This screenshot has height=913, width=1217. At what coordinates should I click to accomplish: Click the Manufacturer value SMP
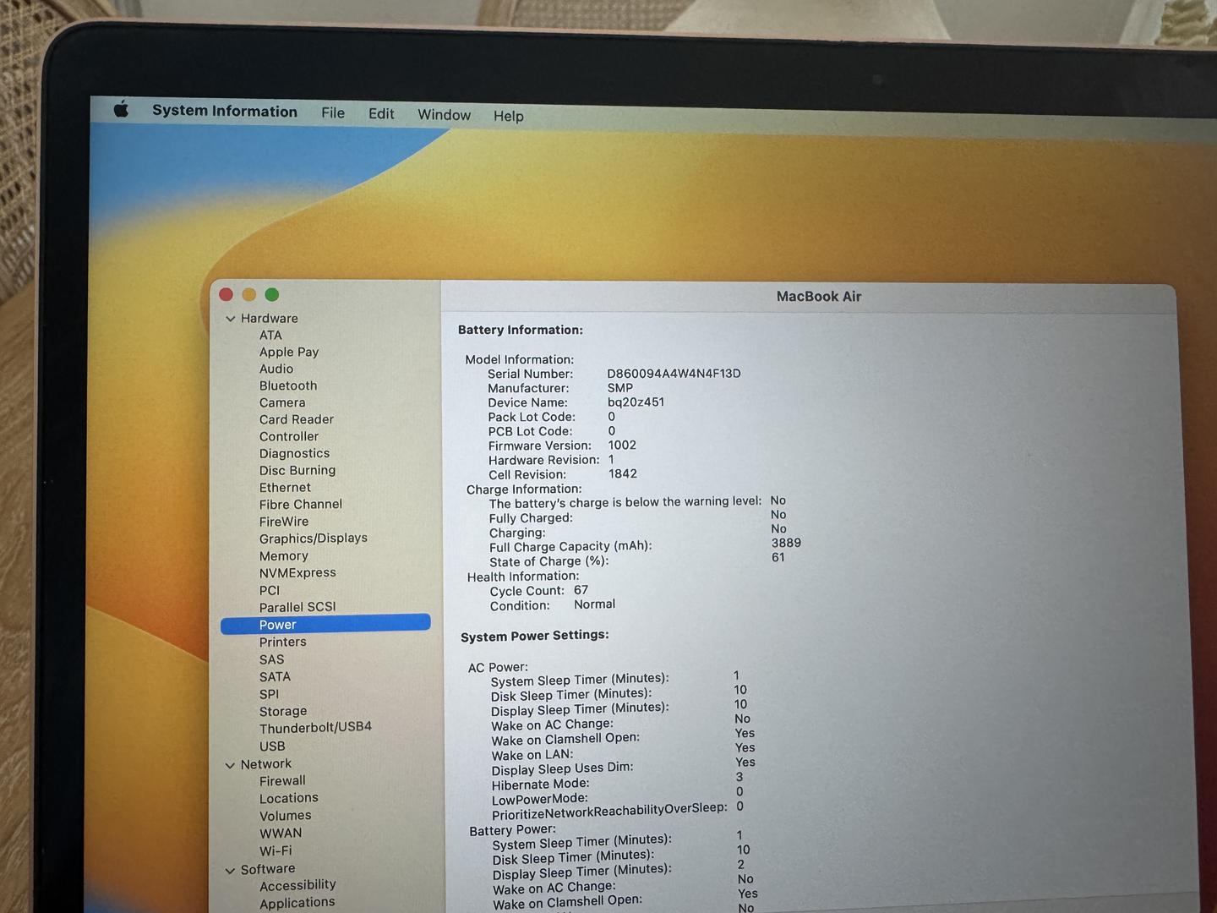[619, 387]
